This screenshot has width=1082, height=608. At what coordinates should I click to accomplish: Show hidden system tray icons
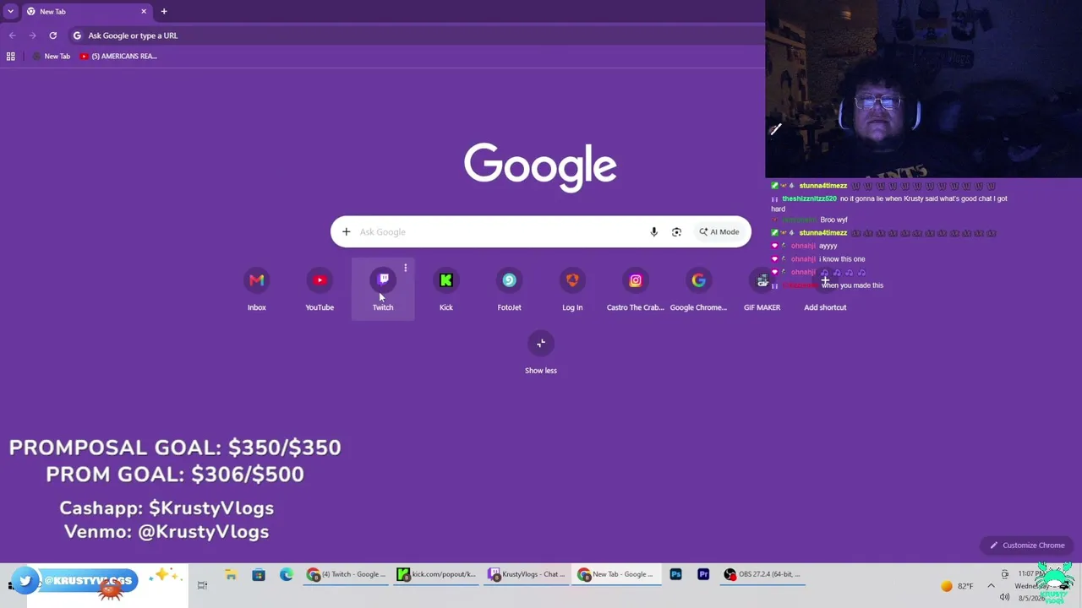[991, 586]
